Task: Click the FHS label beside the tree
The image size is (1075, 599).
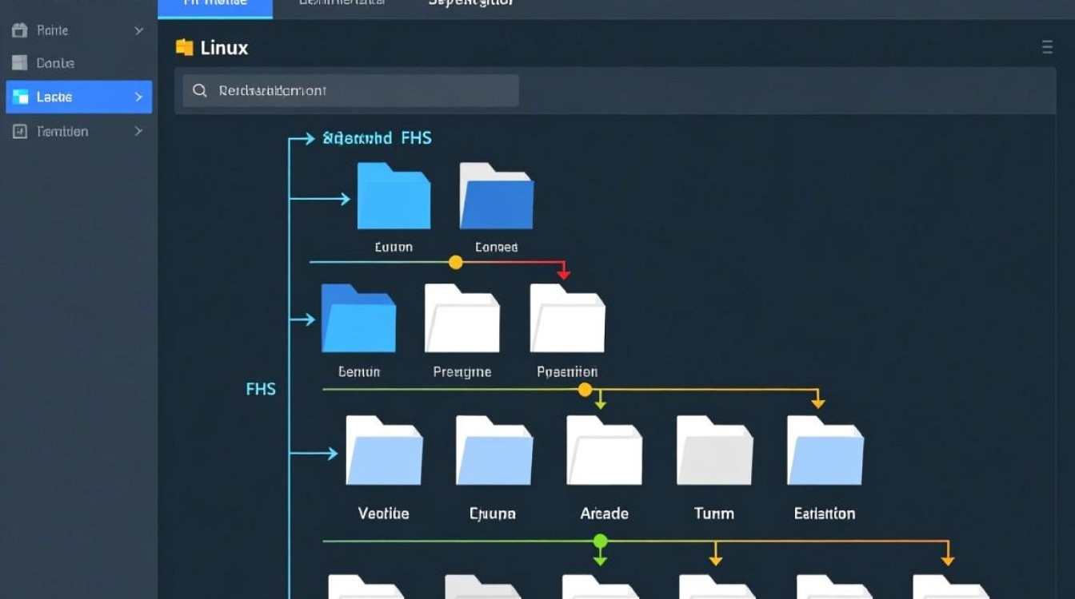Action: pos(260,389)
